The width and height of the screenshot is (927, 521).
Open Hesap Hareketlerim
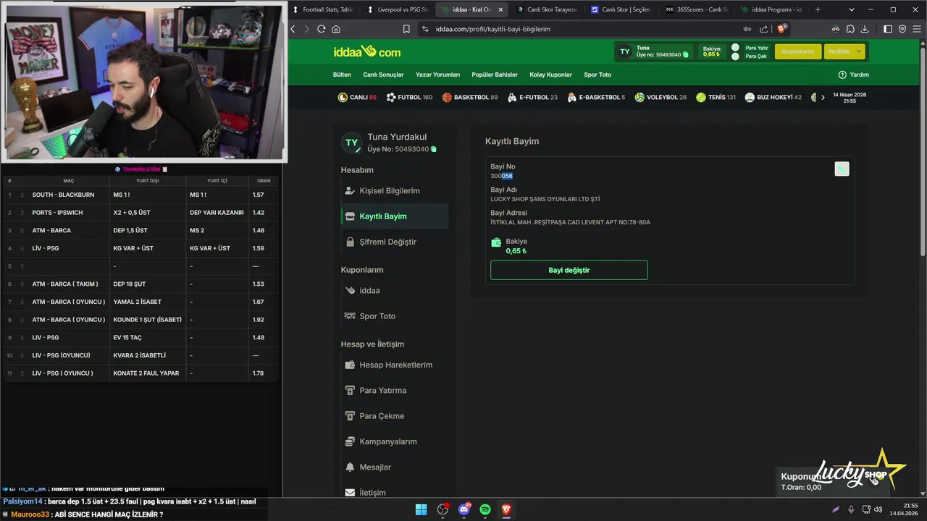(394, 365)
